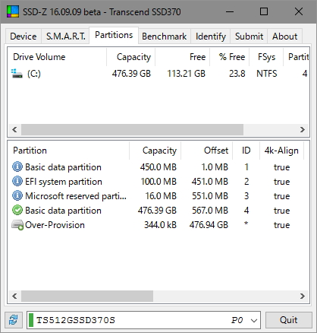Open the Benchmark tab

click(165, 36)
